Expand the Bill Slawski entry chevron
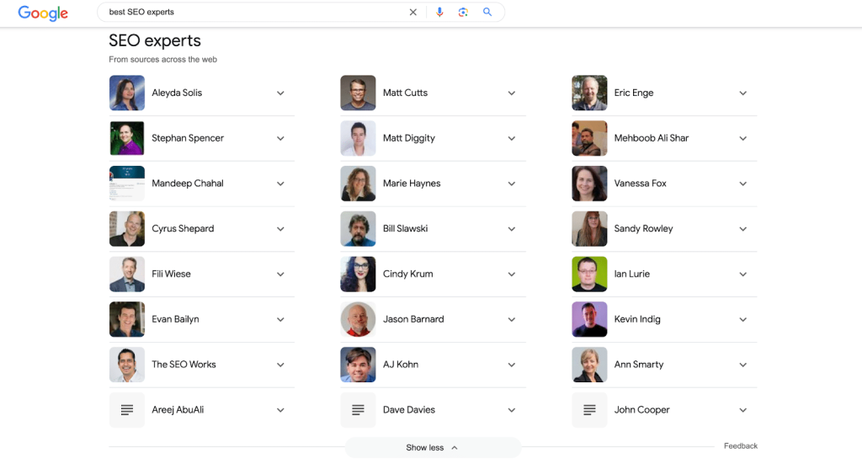This screenshot has width=862, height=469. click(x=512, y=229)
